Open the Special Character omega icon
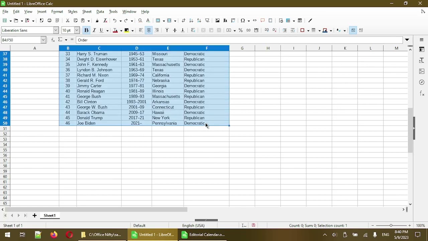The height and width of the screenshot is (241, 428). click(x=243, y=20)
